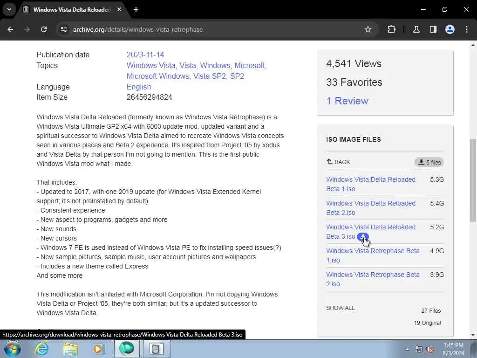The height and width of the screenshot is (358, 477).
Task: Show hidden system tray icons arrow
Action: pyautogui.click(x=407, y=349)
